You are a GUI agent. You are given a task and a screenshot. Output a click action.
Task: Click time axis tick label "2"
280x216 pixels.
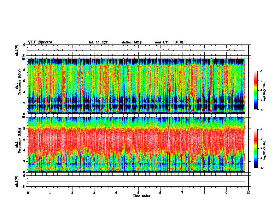(x=72, y=193)
